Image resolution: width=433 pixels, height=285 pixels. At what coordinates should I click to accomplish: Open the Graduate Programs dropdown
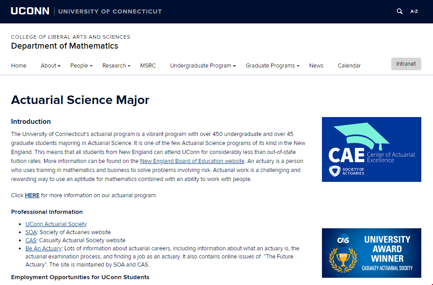272,66
